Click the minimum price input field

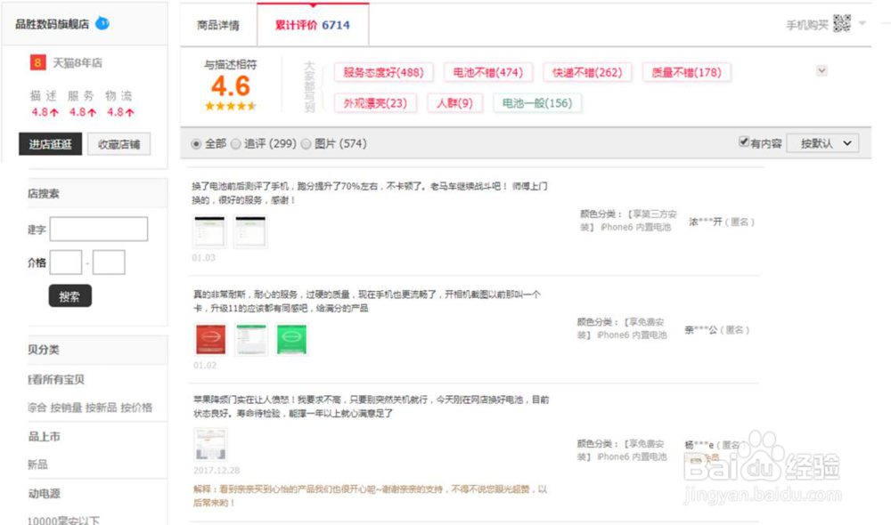point(66,262)
